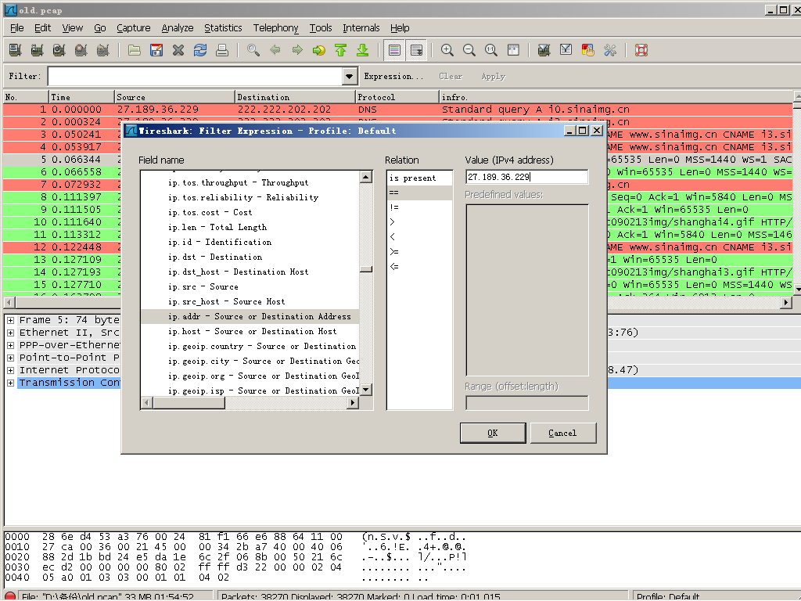801x601 pixels.
Task: Open the Statistics menu
Action: (x=223, y=27)
